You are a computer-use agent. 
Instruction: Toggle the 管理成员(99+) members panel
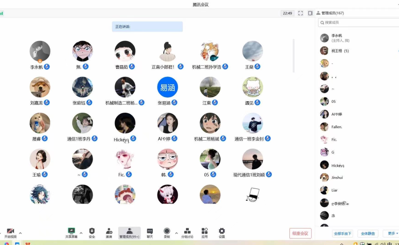[129, 232]
